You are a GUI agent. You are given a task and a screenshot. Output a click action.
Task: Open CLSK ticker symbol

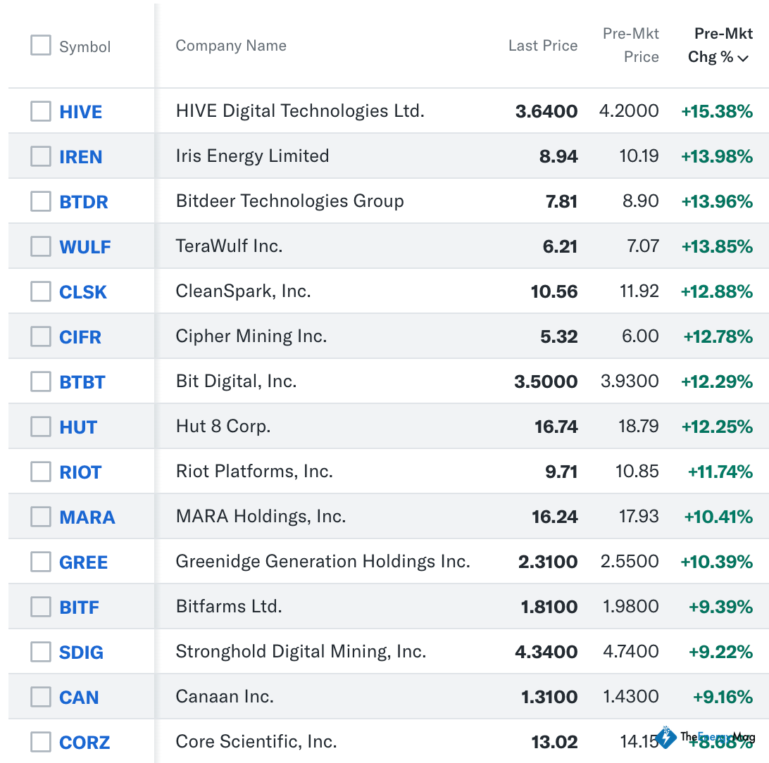82,292
